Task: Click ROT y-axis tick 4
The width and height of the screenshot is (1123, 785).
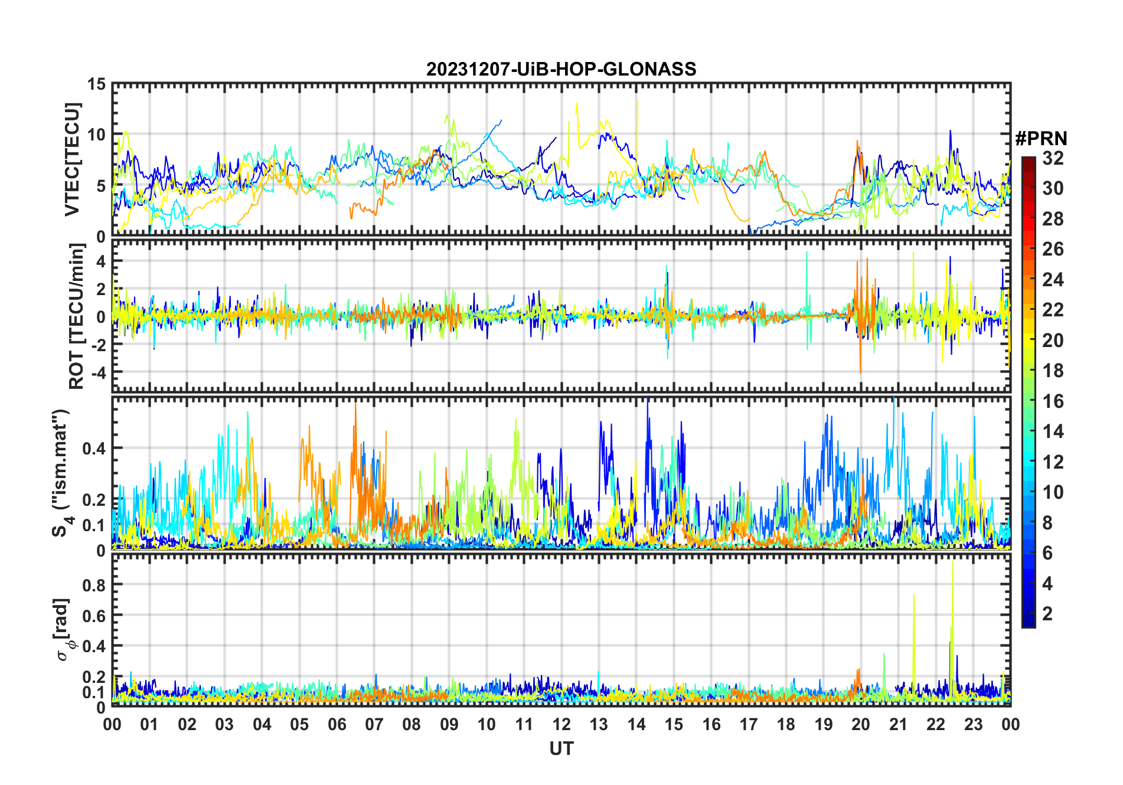Action: [x=102, y=261]
